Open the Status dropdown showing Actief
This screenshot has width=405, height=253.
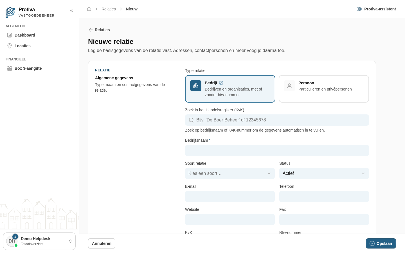(x=324, y=173)
